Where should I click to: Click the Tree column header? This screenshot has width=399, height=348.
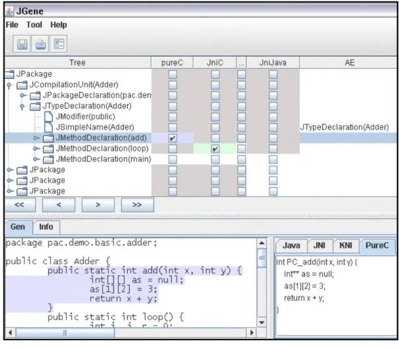pyautogui.click(x=77, y=63)
